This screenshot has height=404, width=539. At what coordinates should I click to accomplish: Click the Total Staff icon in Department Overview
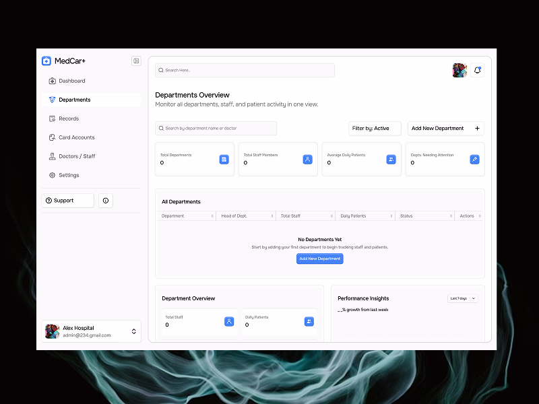click(229, 322)
